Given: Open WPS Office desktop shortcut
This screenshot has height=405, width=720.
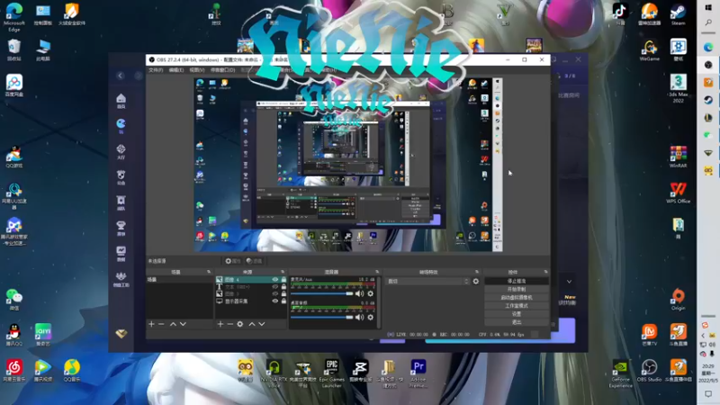Looking at the screenshot, I should [x=678, y=193].
